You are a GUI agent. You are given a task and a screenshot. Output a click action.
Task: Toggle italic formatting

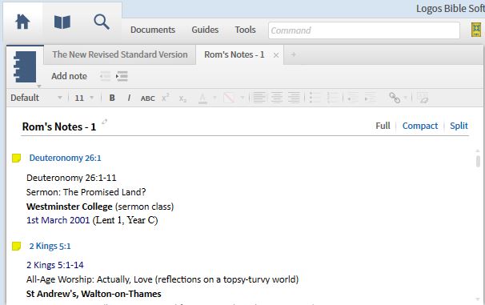click(129, 98)
